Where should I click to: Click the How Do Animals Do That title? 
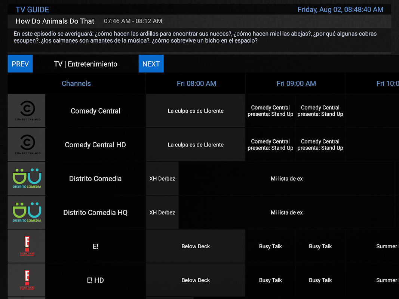click(55, 21)
